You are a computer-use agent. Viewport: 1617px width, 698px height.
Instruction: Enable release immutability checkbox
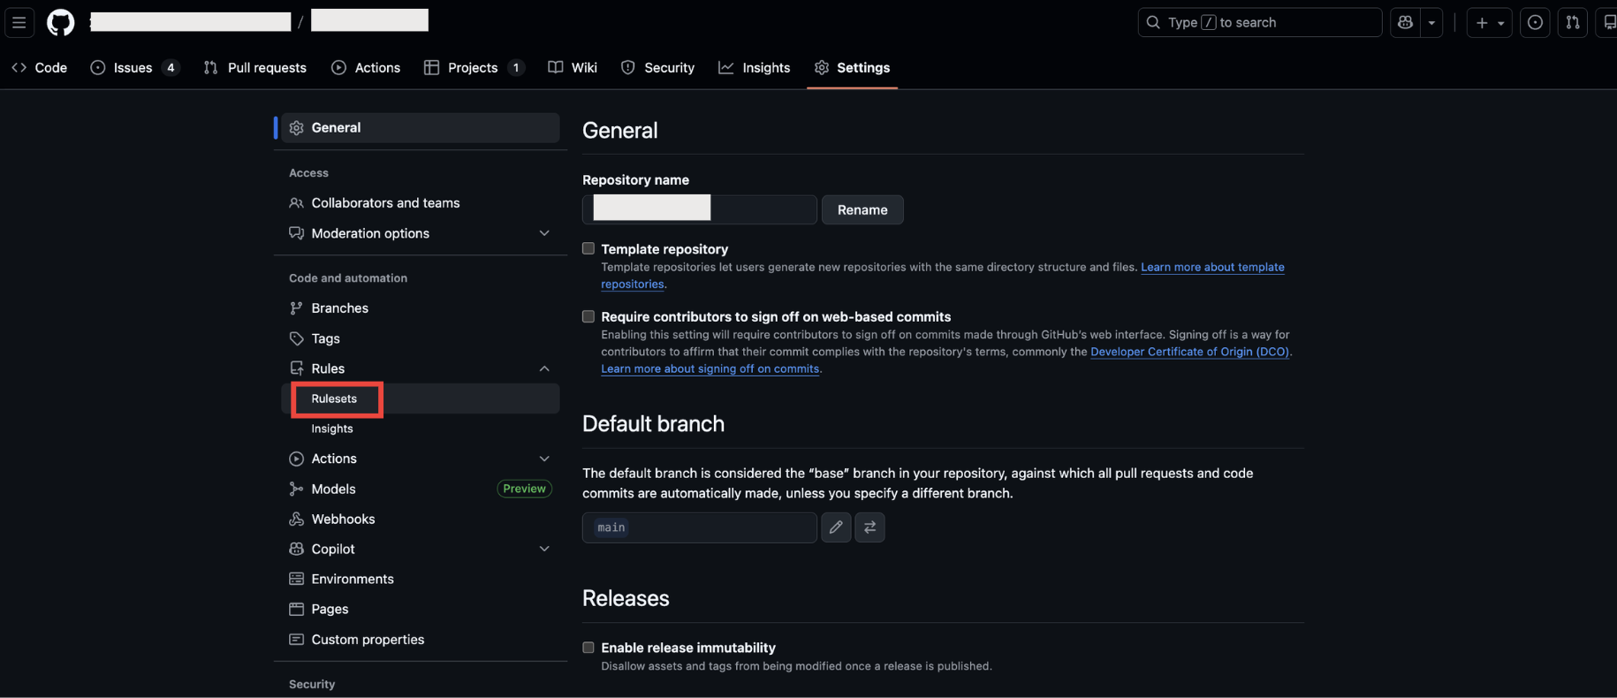[x=588, y=648]
